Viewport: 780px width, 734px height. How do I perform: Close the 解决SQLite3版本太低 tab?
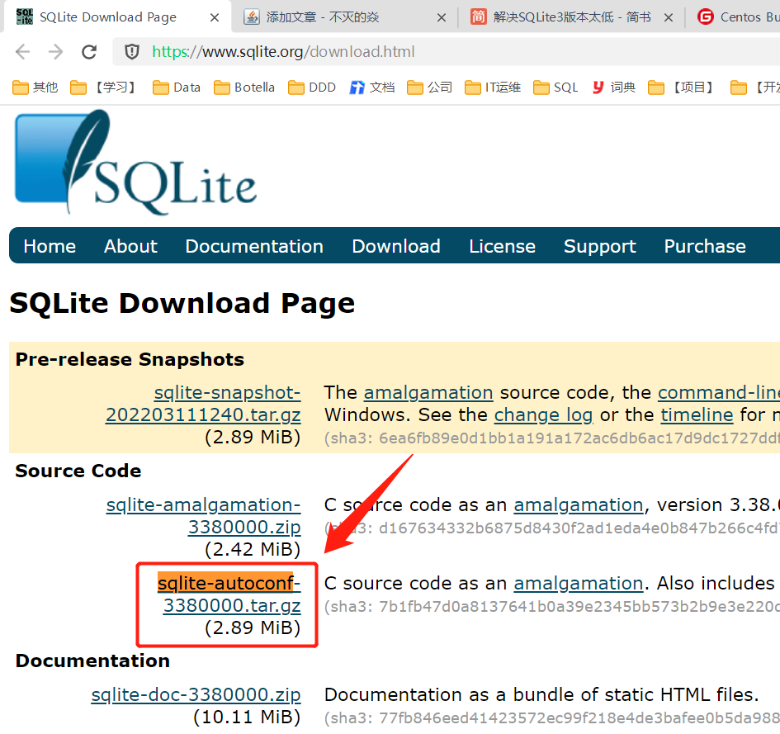coord(669,17)
